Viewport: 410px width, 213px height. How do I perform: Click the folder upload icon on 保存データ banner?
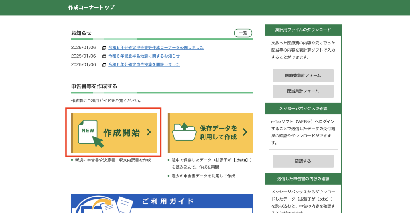(184, 132)
